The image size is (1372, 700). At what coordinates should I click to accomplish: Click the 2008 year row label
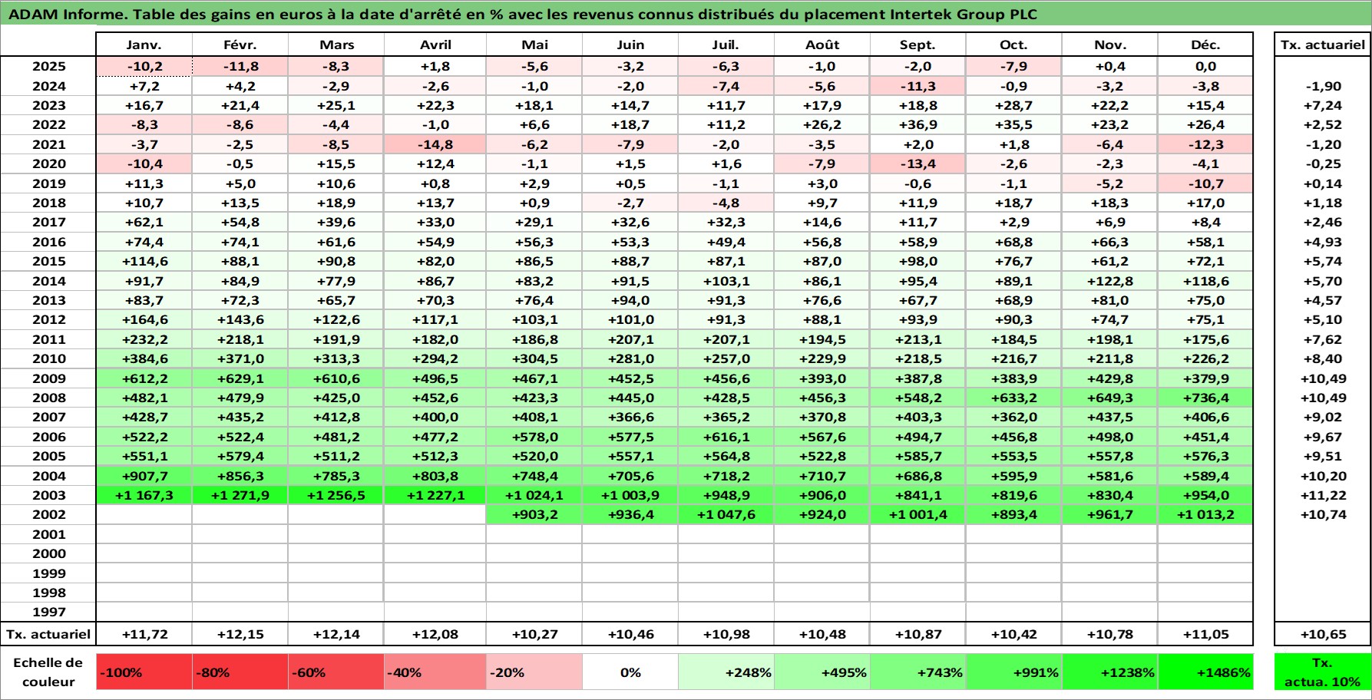pos(48,398)
